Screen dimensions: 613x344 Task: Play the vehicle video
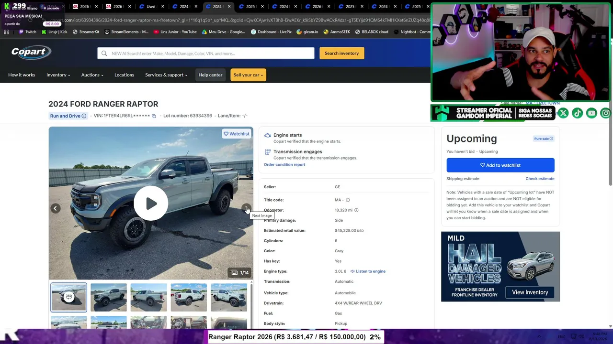click(151, 204)
